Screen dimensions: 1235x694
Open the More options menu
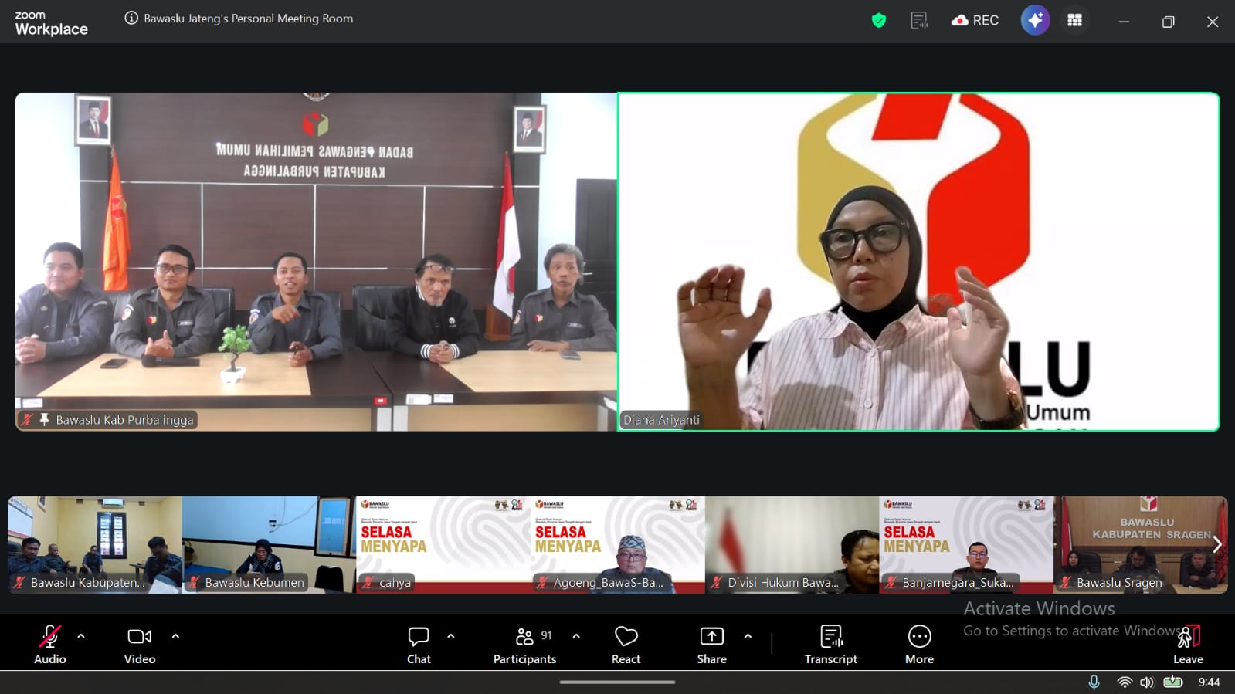point(919,645)
